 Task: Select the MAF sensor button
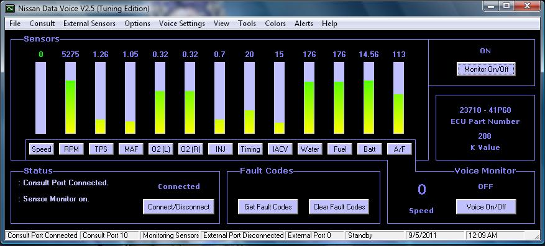click(x=131, y=149)
